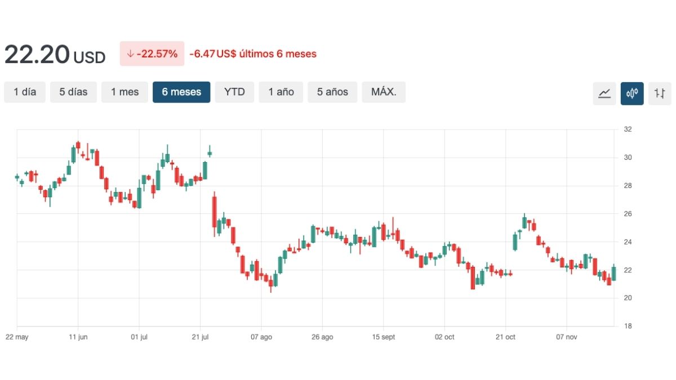Switch to the "YTD" tab

click(x=234, y=92)
